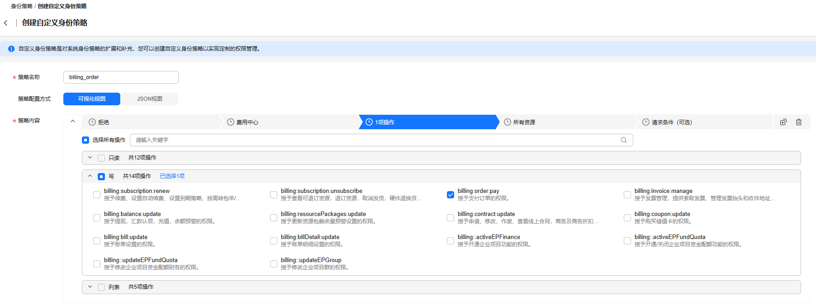Click the 授予修改企业项目群的权限 description
The image size is (816, 305).
(x=316, y=267)
